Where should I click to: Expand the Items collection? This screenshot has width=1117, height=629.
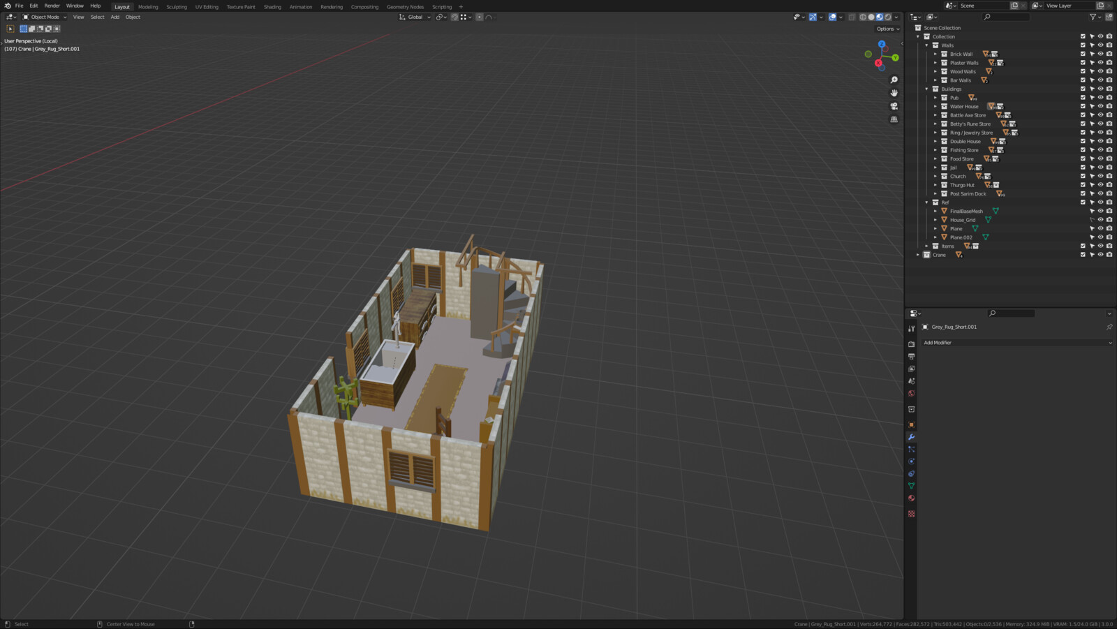927,246
